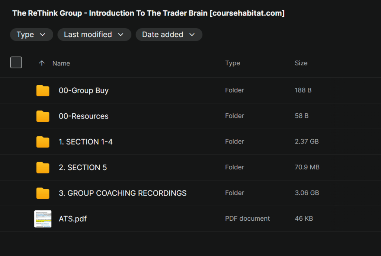Open the Date added filter dropdown
The height and width of the screenshot is (256, 381).
point(169,35)
